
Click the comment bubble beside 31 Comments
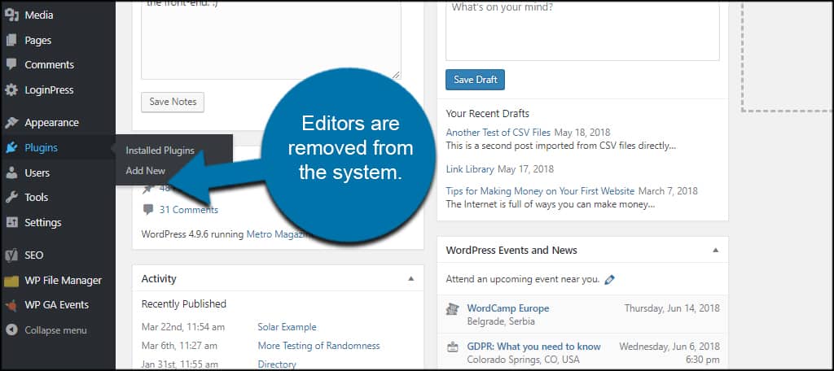(x=148, y=210)
